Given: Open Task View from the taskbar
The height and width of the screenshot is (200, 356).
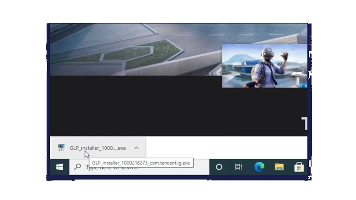Looking at the screenshot, I should pos(239,167).
